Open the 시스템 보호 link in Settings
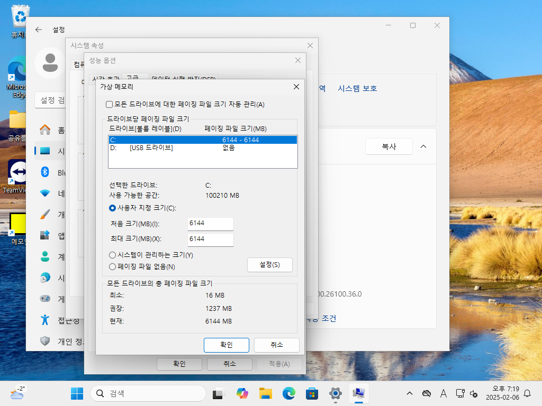The height and width of the screenshot is (406, 542). (x=357, y=88)
